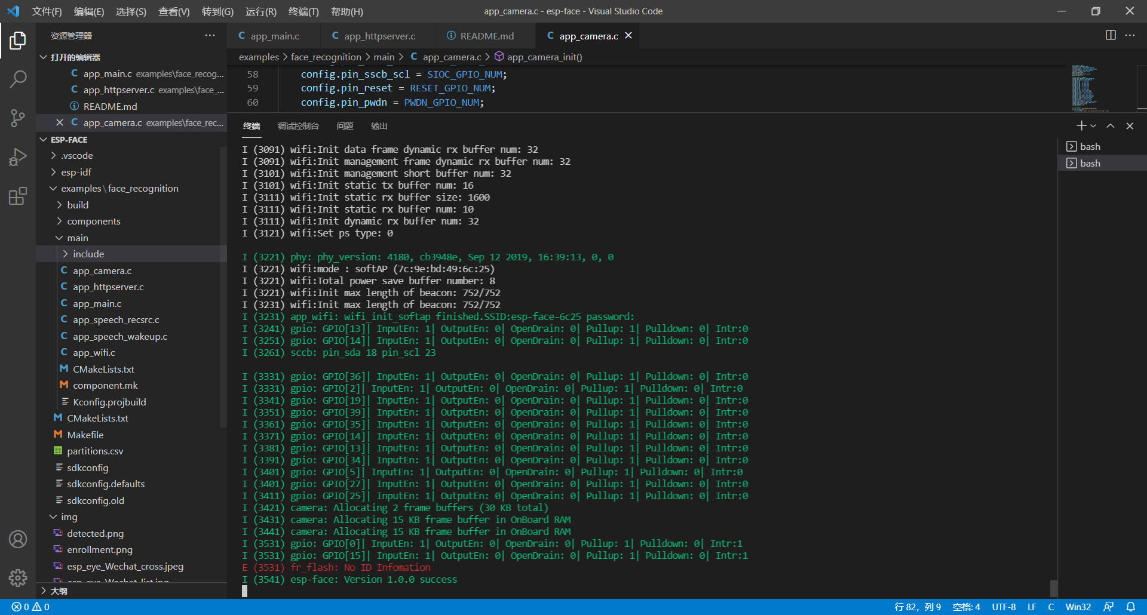Close the app_camera.c editor tab
This screenshot has width=1147, height=615.
628,36
